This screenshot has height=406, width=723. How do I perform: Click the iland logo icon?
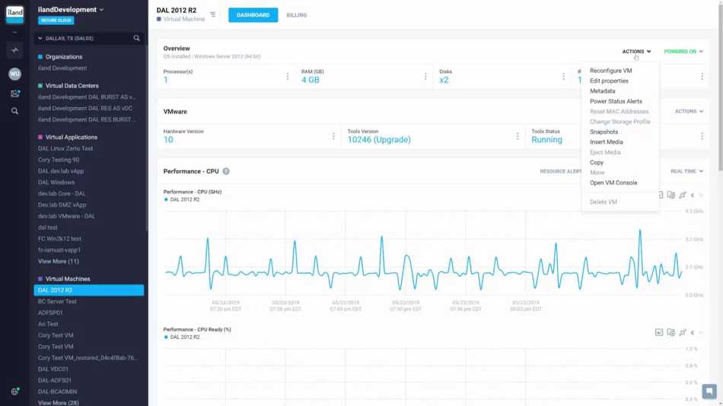(14, 14)
